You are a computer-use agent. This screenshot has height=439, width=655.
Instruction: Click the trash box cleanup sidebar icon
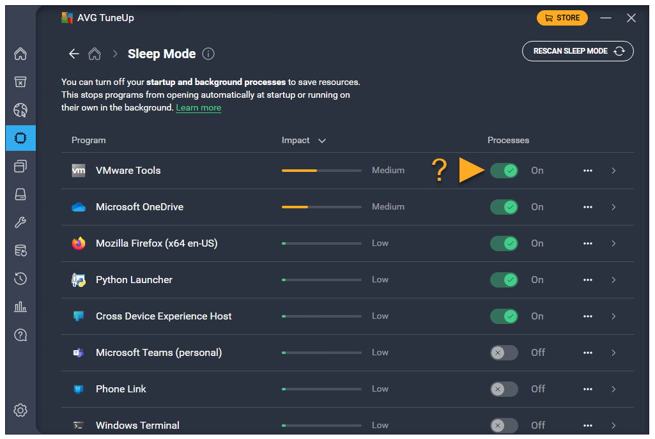(20, 82)
